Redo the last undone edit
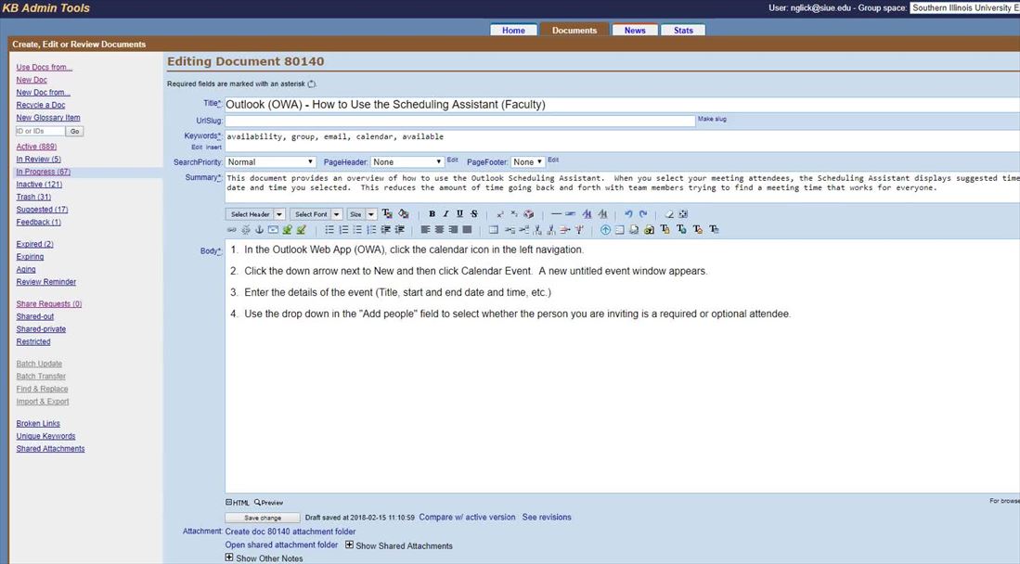 pos(642,214)
